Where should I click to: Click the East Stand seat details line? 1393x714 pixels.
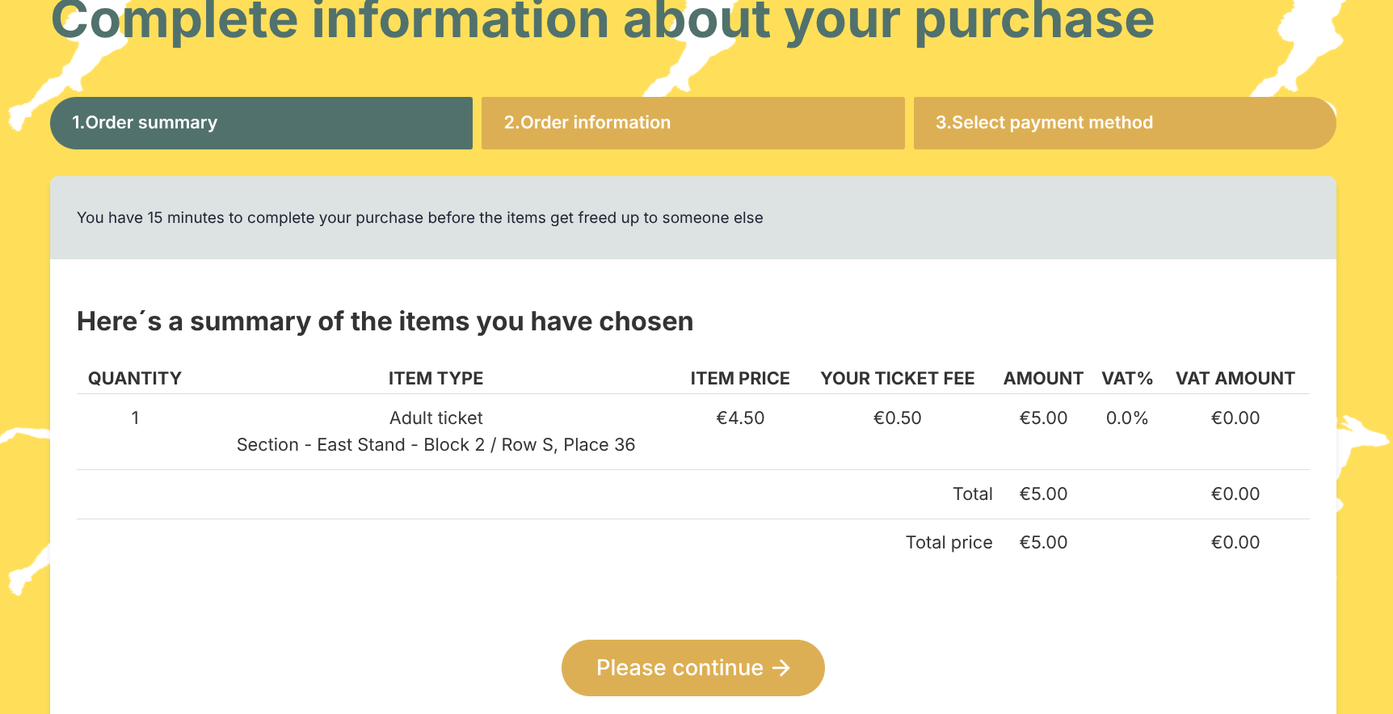(436, 445)
